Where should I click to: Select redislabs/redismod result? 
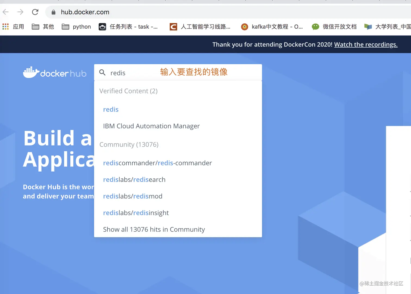(133, 196)
